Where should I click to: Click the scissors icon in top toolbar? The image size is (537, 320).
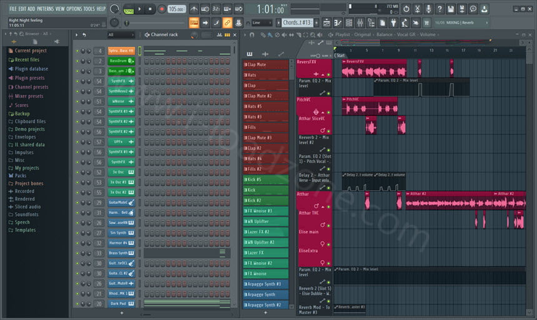click(x=417, y=9)
